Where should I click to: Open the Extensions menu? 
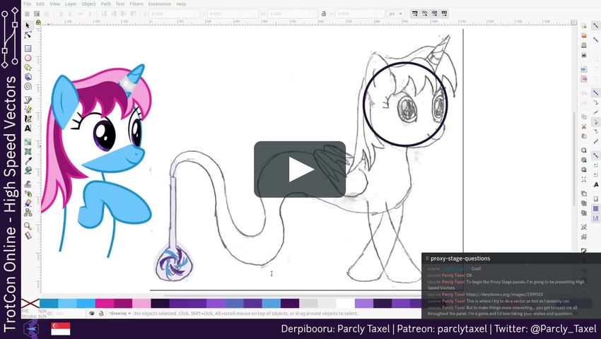[159, 4]
